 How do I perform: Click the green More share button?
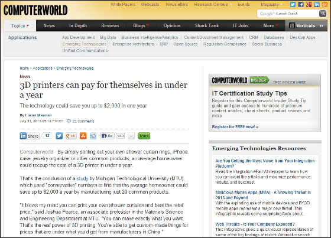pos(144,136)
